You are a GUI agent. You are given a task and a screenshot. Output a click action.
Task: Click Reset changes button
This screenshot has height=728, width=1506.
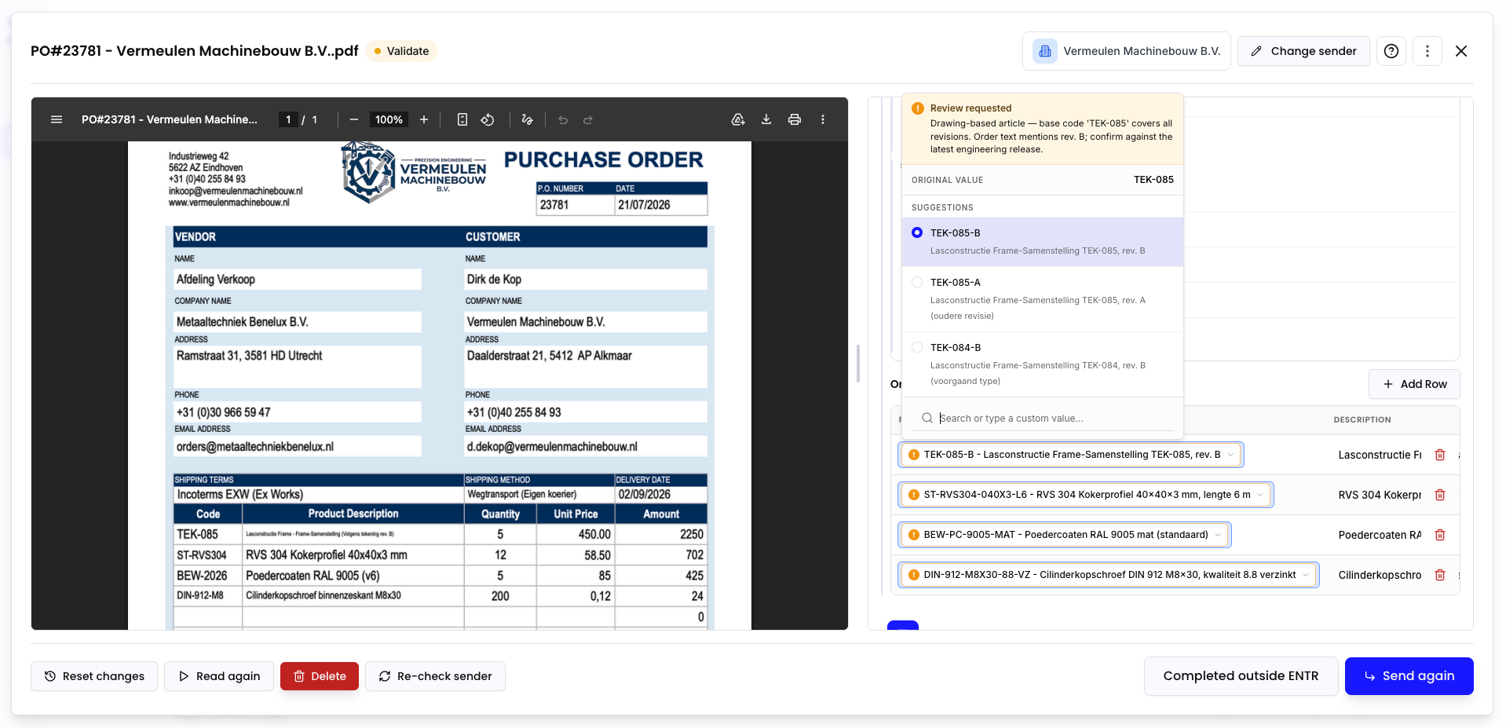[94, 676]
